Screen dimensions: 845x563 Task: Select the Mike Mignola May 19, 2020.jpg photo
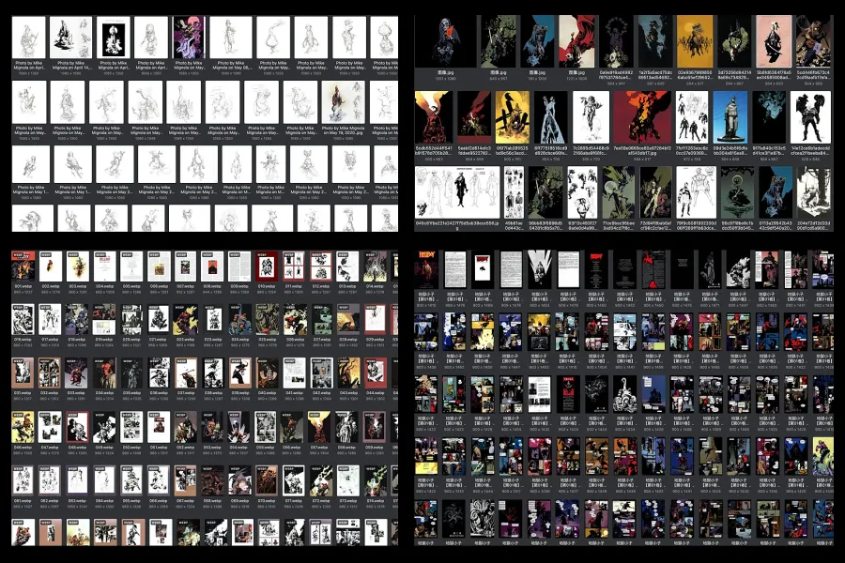(x=344, y=101)
